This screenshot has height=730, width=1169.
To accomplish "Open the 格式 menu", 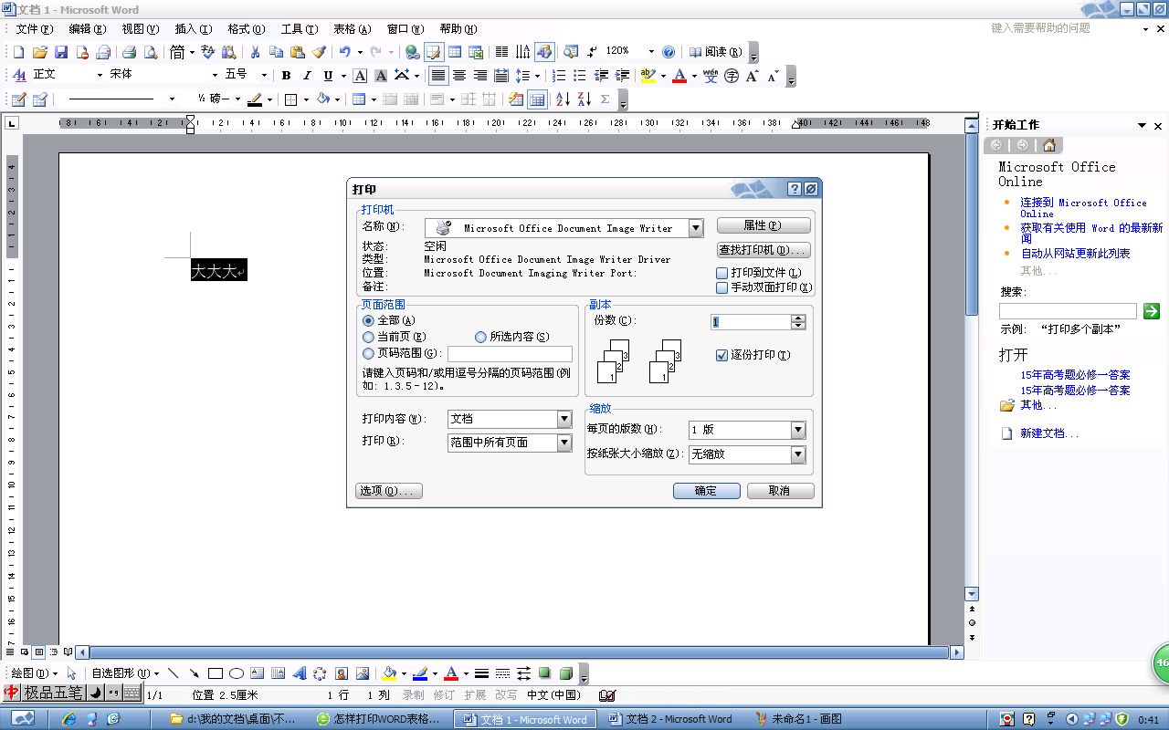I will 246,29.
